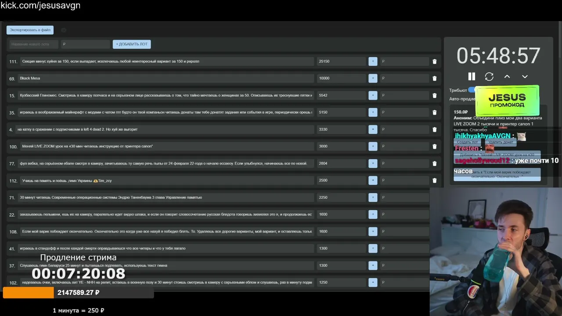562x316 pixels.
Task: Remove lot 15 Кузбасский Глиномес via trash
Action: point(435,95)
